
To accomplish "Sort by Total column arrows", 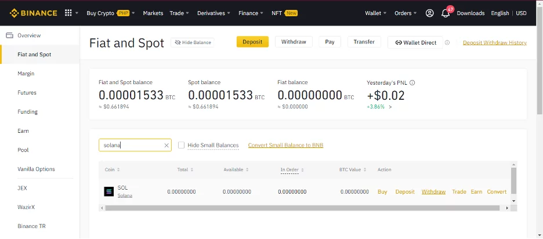I will [192, 170].
